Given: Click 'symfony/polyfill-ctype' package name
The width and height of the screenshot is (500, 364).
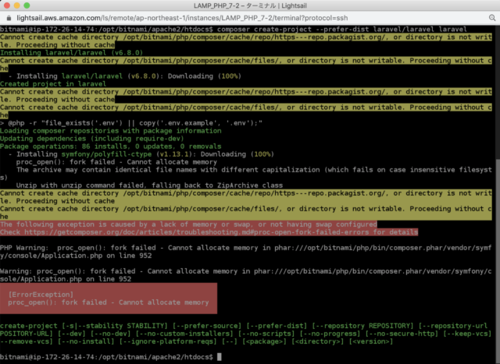Looking at the screenshot, I should tap(106, 154).
